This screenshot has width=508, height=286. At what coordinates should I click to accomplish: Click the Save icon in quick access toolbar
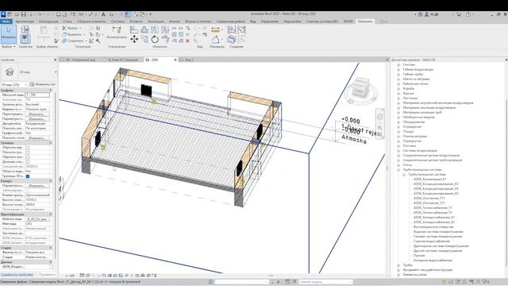pos(23,14)
